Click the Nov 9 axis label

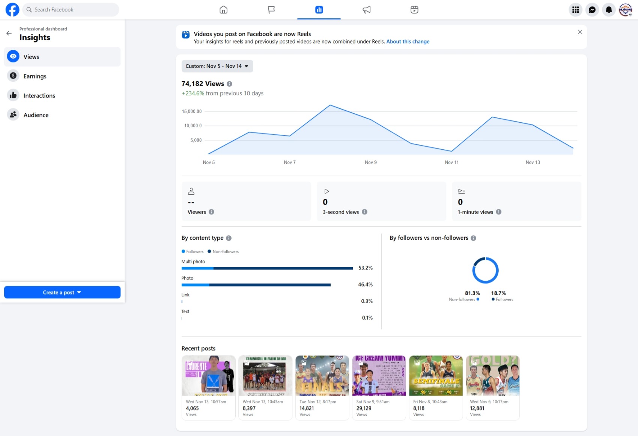(371, 162)
